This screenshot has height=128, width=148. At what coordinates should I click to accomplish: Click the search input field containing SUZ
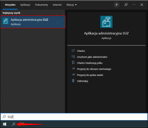pos(74,117)
